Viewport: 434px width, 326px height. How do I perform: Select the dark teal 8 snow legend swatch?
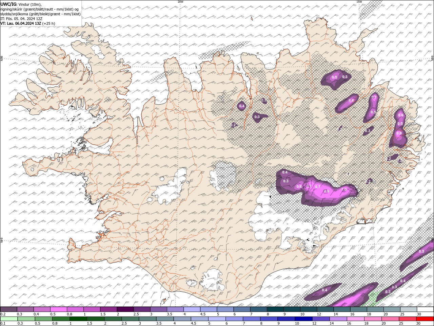(275, 309)
